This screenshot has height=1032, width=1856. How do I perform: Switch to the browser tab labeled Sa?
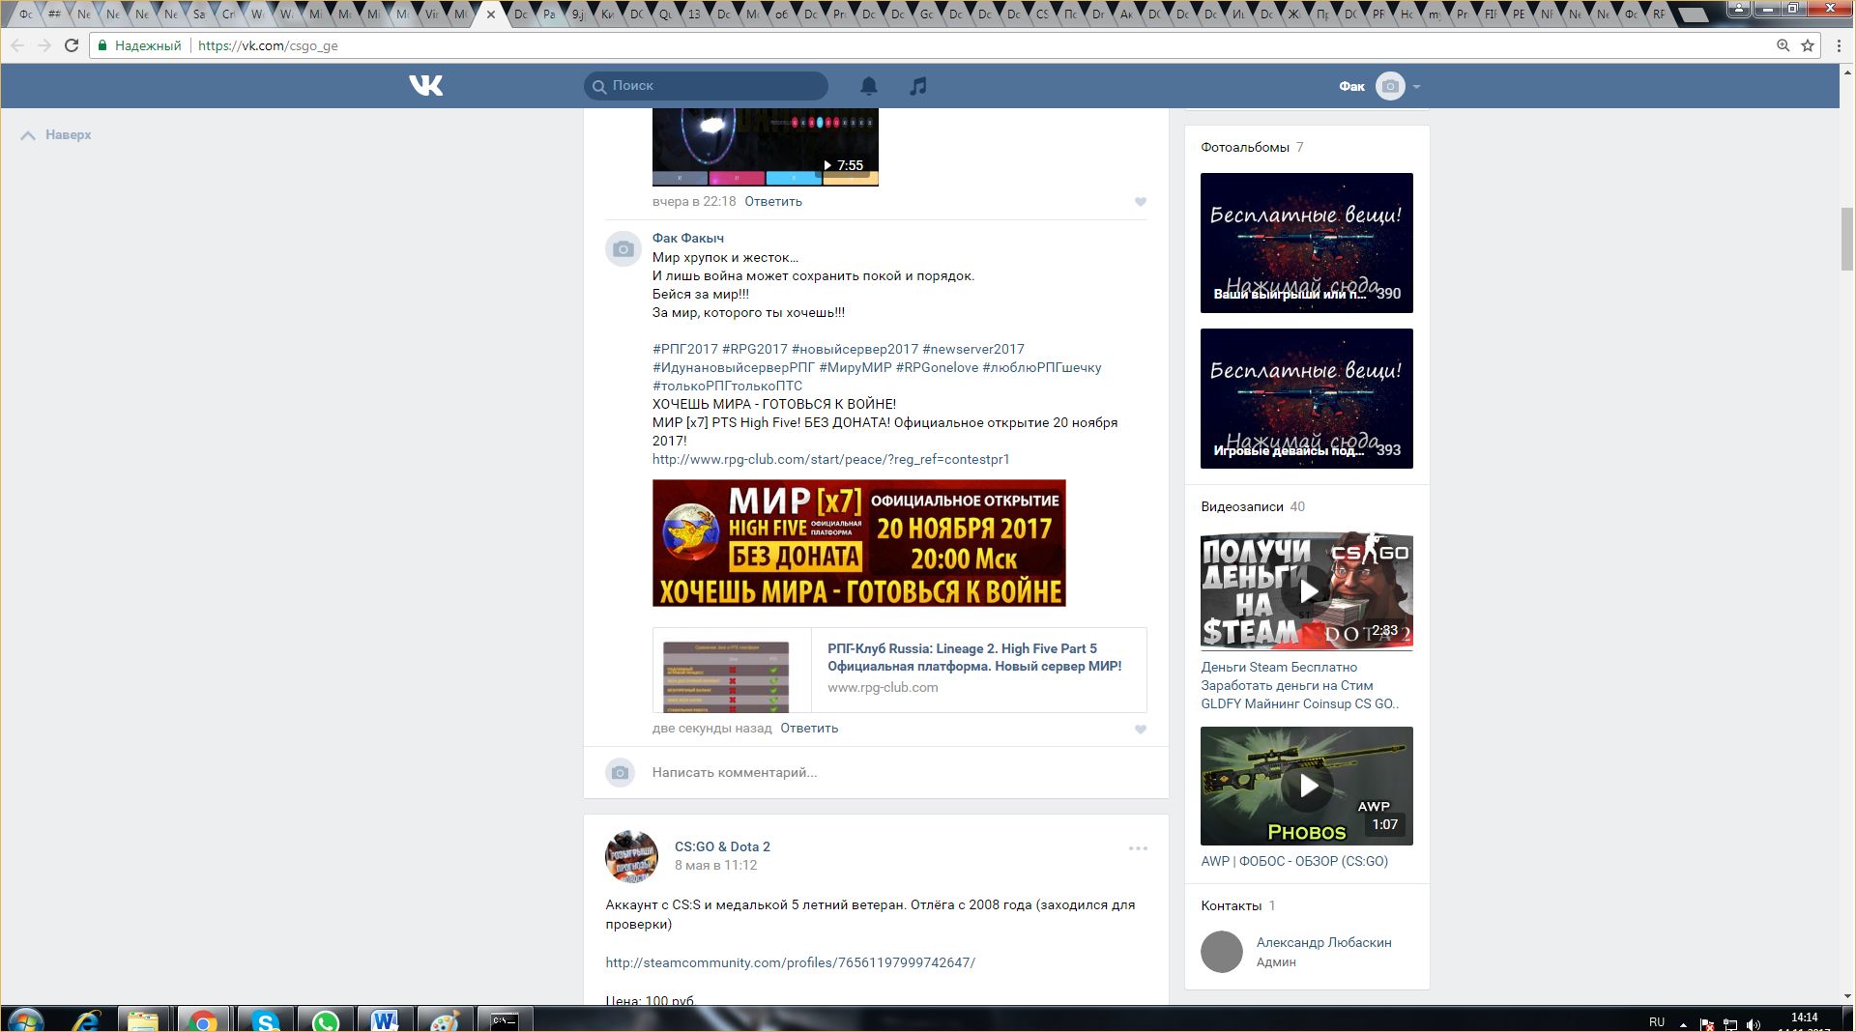coord(199,14)
